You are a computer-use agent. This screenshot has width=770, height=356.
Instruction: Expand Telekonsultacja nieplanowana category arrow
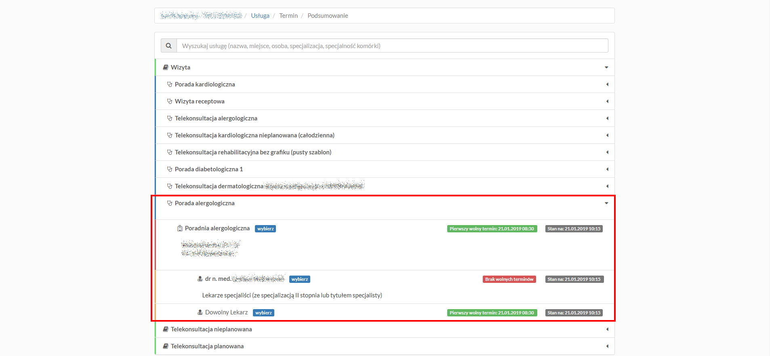607,329
